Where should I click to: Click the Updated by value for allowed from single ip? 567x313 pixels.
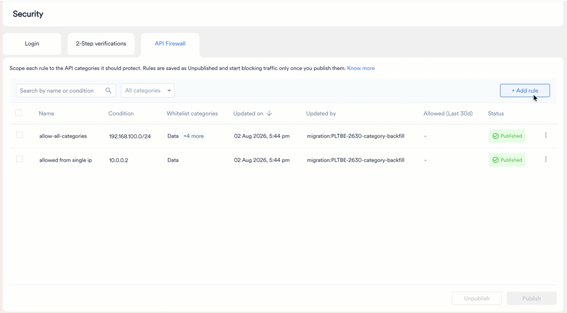tap(355, 160)
